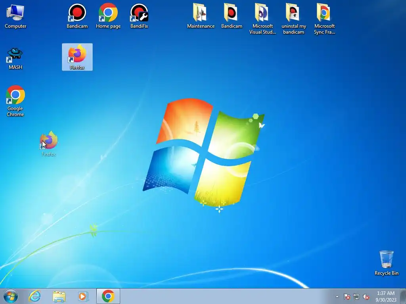Open Windows Media Player from taskbar
Viewport: 406px width, 304px height.
[x=83, y=296]
